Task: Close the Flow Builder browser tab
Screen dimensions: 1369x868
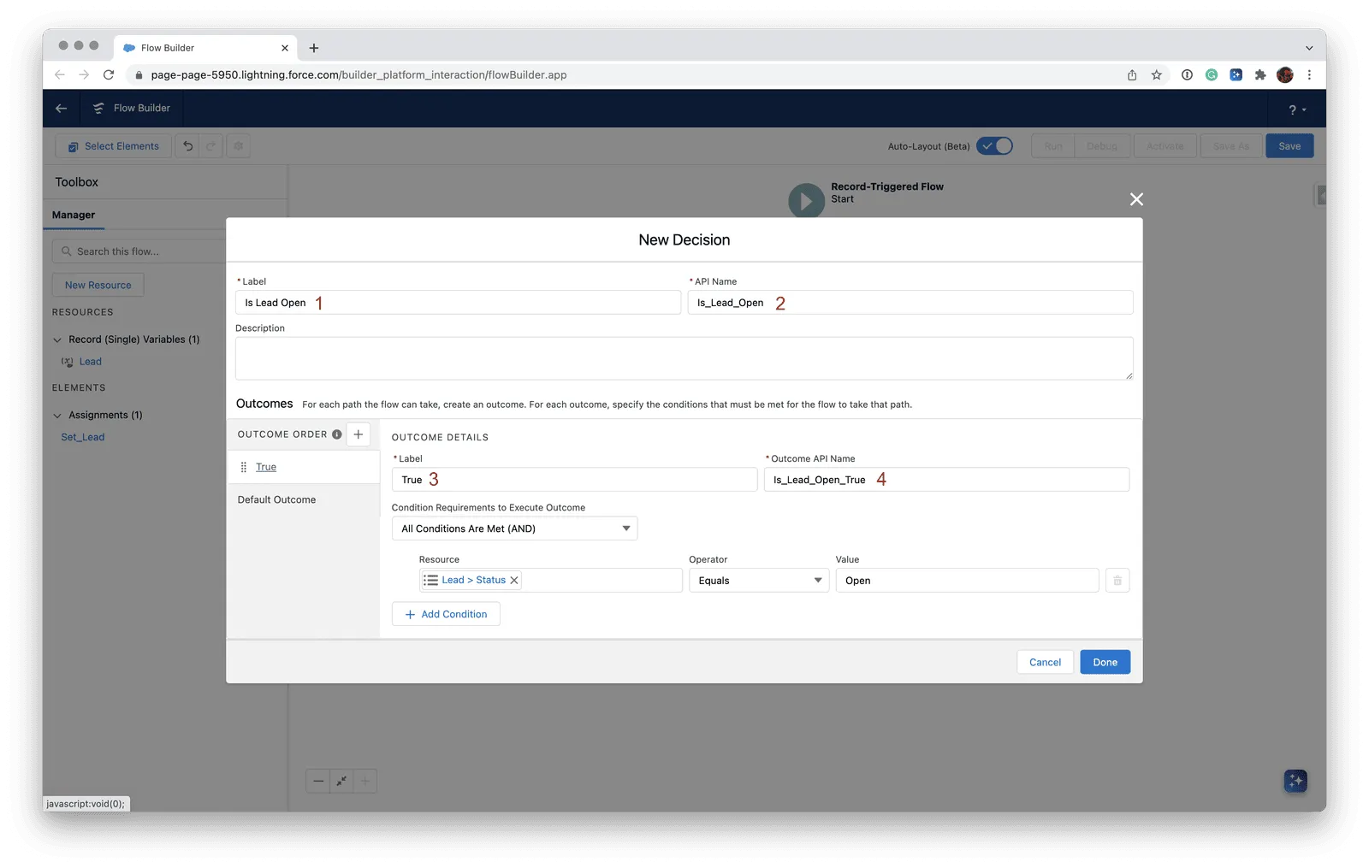Action: pyautogui.click(x=285, y=48)
